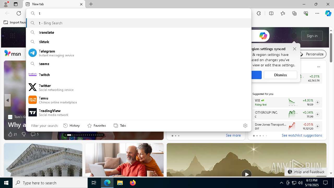Filter search by Favorites
This screenshot has width=334, height=188.
97,126
